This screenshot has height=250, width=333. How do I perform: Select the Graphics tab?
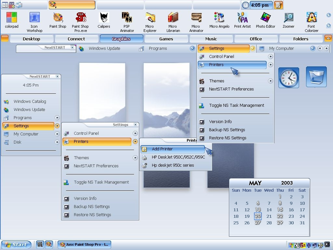pos(121,39)
